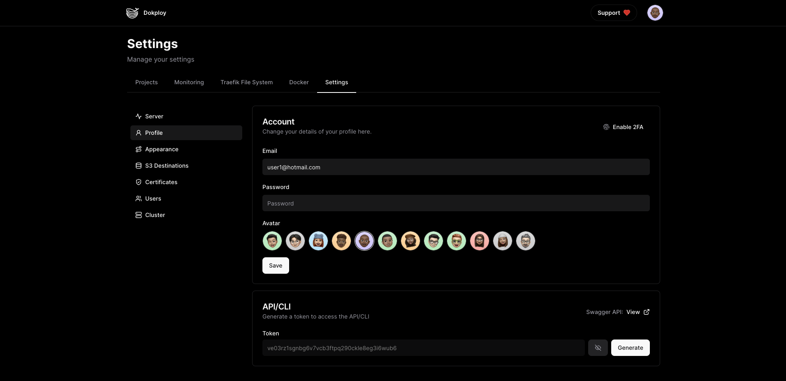Click the Dokploy logo icon
This screenshot has height=381, width=786.
[132, 13]
